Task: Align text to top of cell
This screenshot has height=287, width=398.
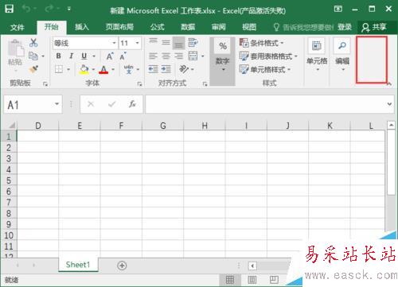Action: [153, 42]
